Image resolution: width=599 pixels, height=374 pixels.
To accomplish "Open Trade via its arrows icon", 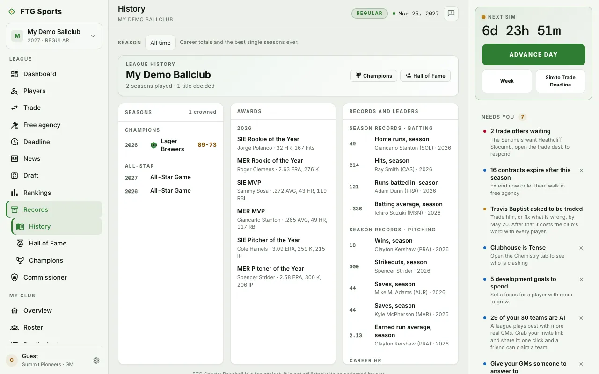I will (x=15, y=108).
